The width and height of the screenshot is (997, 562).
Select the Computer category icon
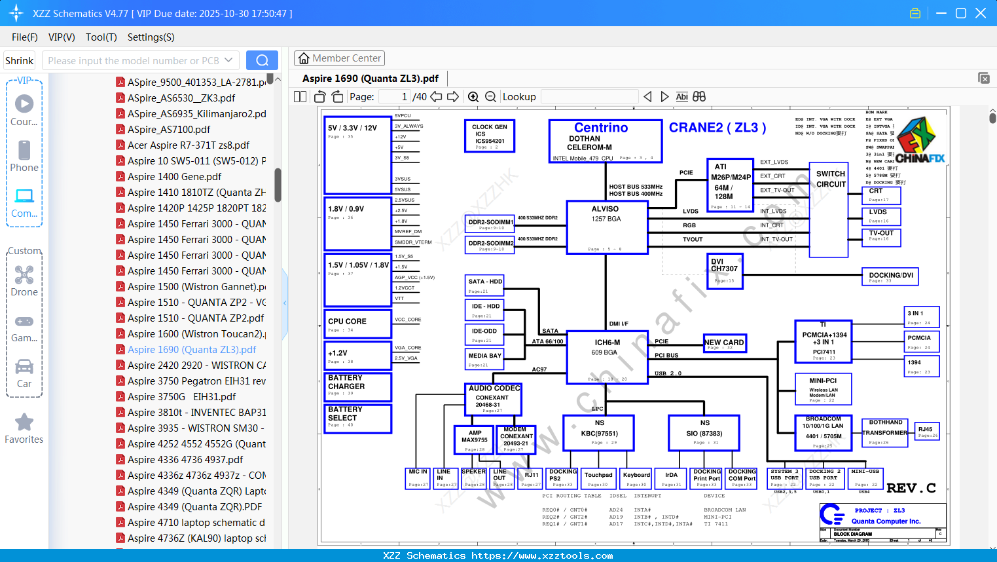click(x=24, y=202)
